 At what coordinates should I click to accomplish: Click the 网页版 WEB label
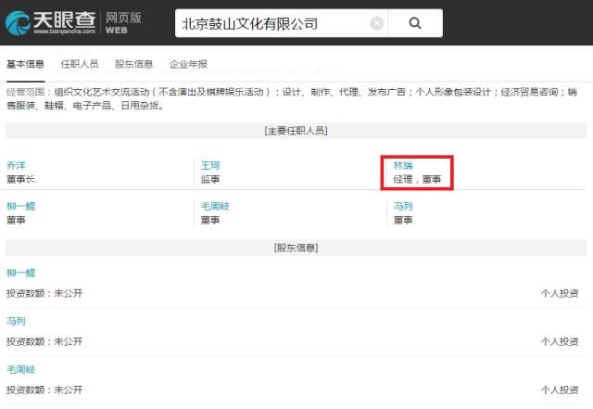click(x=123, y=22)
